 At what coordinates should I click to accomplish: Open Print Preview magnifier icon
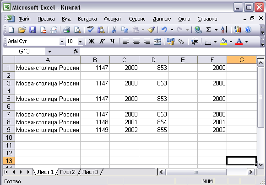tap(77, 30)
